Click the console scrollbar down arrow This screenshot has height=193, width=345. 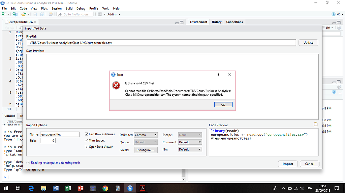pos(184,179)
